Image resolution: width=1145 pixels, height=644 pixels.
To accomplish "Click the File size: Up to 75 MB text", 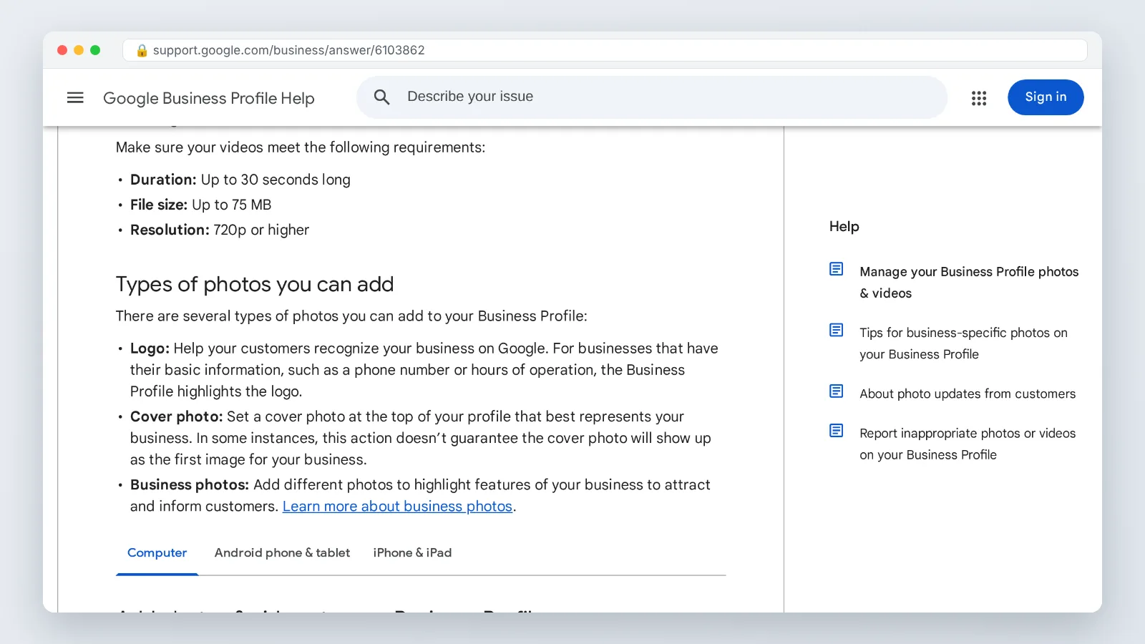I will coord(201,205).
